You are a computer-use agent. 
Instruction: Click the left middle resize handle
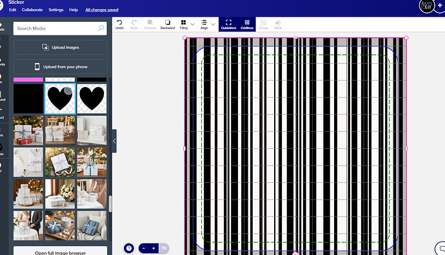coord(184,149)
